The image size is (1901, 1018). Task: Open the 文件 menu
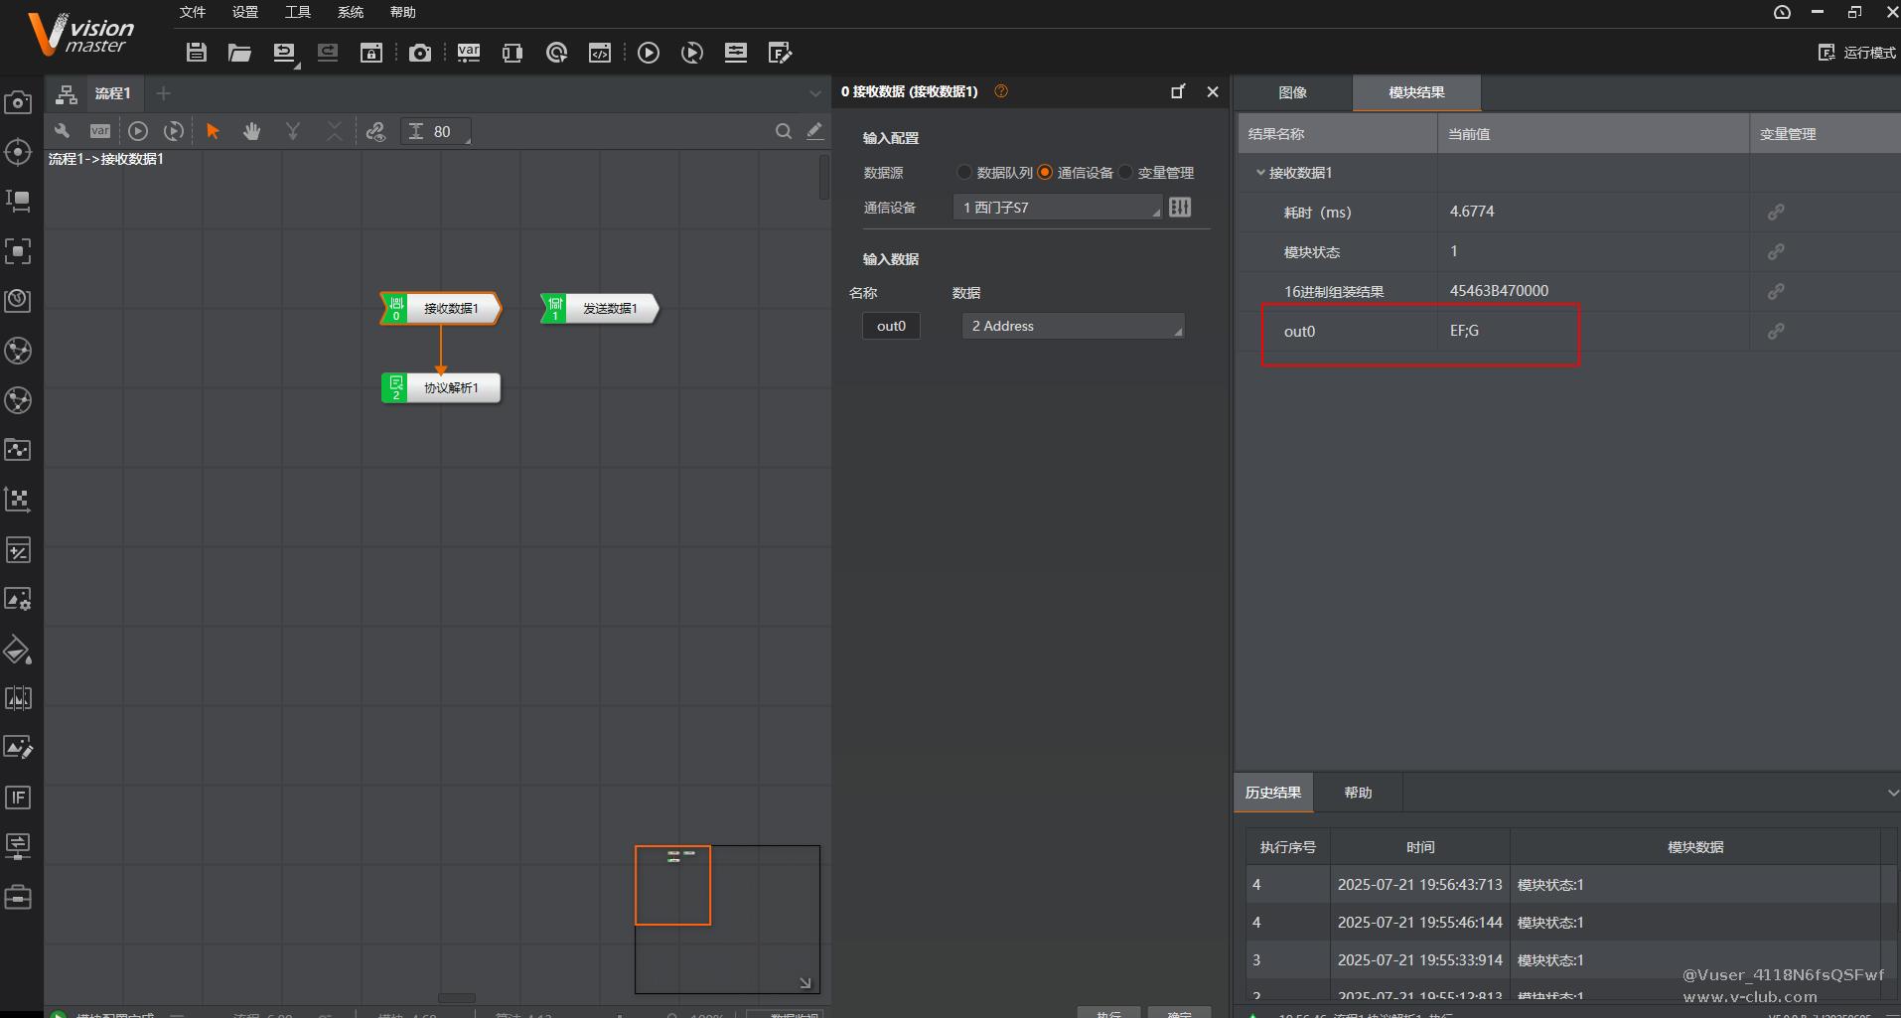coord(193,12)
